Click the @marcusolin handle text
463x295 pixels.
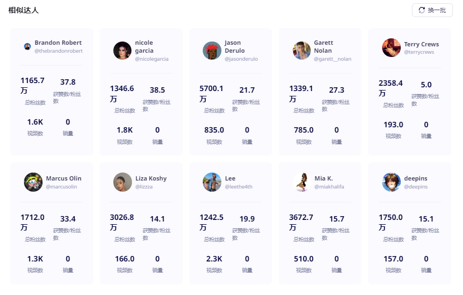[61, 186]
